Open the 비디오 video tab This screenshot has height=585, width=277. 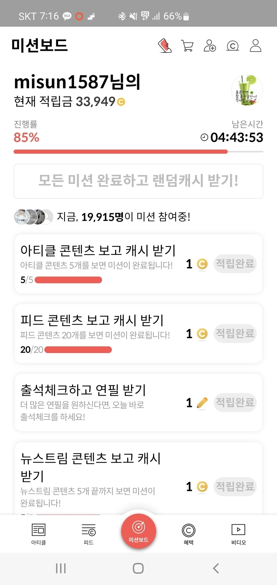238,533
